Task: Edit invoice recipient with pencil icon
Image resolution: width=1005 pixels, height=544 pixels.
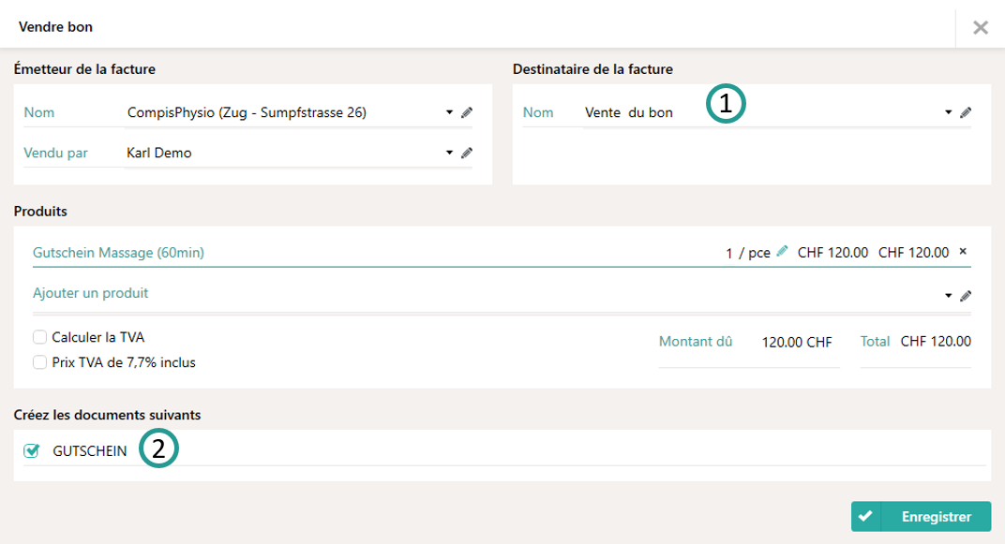Action: (x=966, y=113)
